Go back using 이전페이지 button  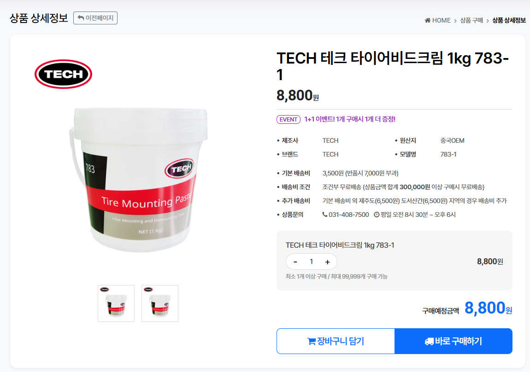coord(95,18)
